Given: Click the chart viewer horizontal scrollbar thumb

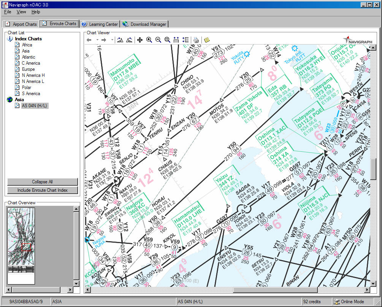Looking at the screenshot, I should (275, 290).
